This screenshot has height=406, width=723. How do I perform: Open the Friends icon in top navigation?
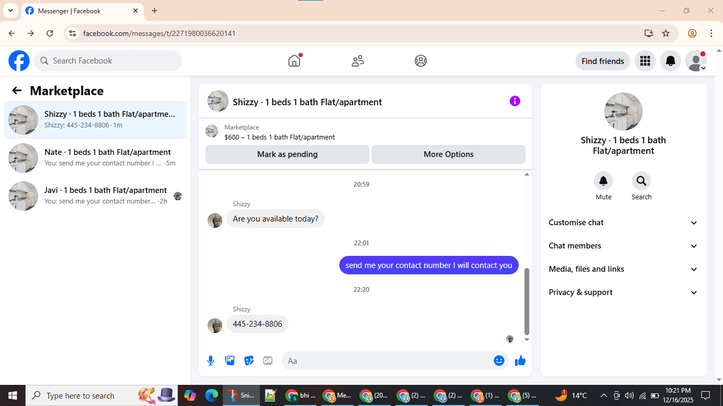click(x=358, y=61)
